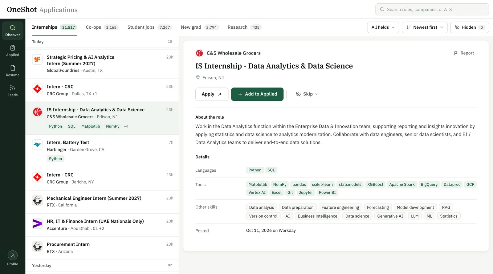
Task: Click the RTX logo on Mechanical Engineer Intern
Action: tap(37, 200)
